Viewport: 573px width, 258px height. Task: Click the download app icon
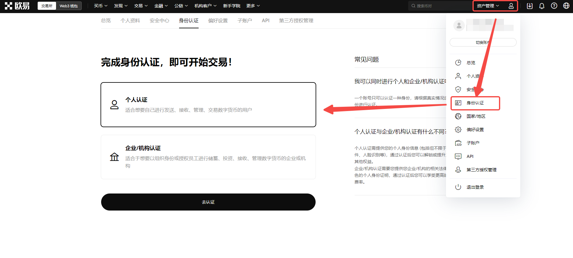[530, 6]
